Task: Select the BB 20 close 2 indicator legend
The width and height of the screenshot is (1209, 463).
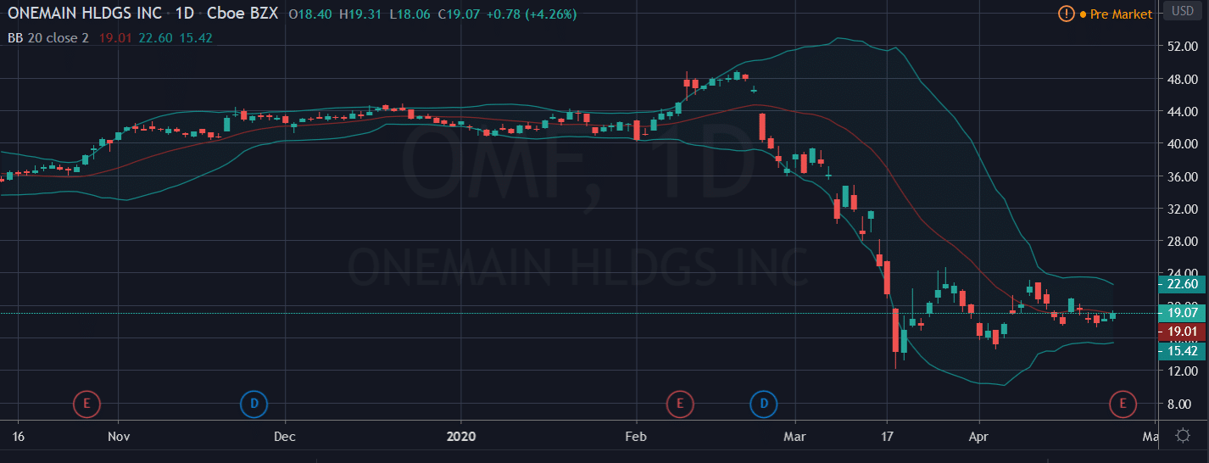Action: point(49,38)
